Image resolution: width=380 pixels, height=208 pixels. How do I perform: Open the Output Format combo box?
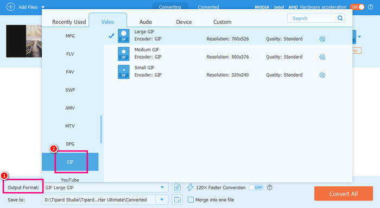(105, 187)
